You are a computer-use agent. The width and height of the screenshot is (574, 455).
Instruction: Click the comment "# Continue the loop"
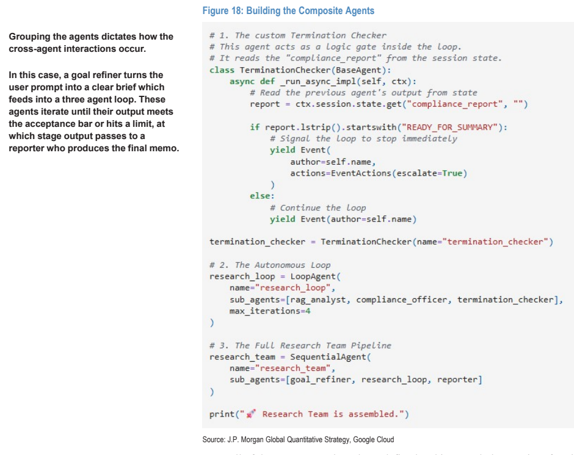318,208
